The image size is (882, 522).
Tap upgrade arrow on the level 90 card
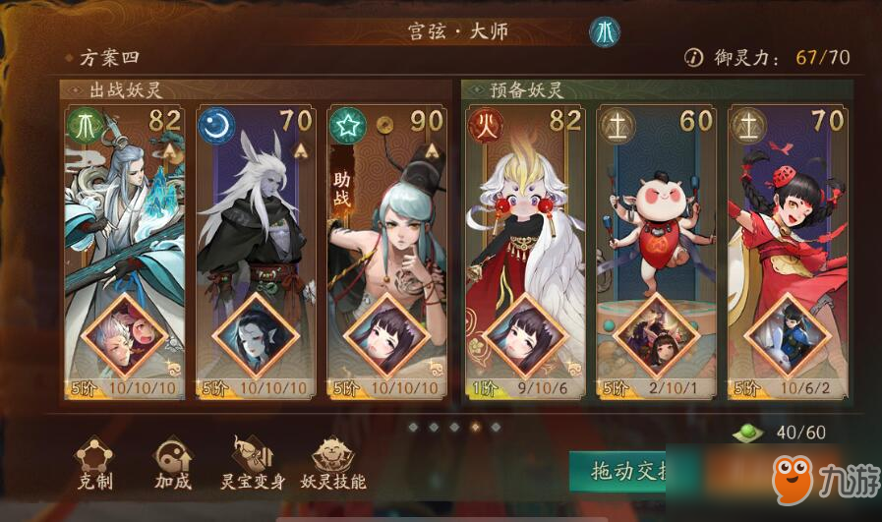(432, 150)
